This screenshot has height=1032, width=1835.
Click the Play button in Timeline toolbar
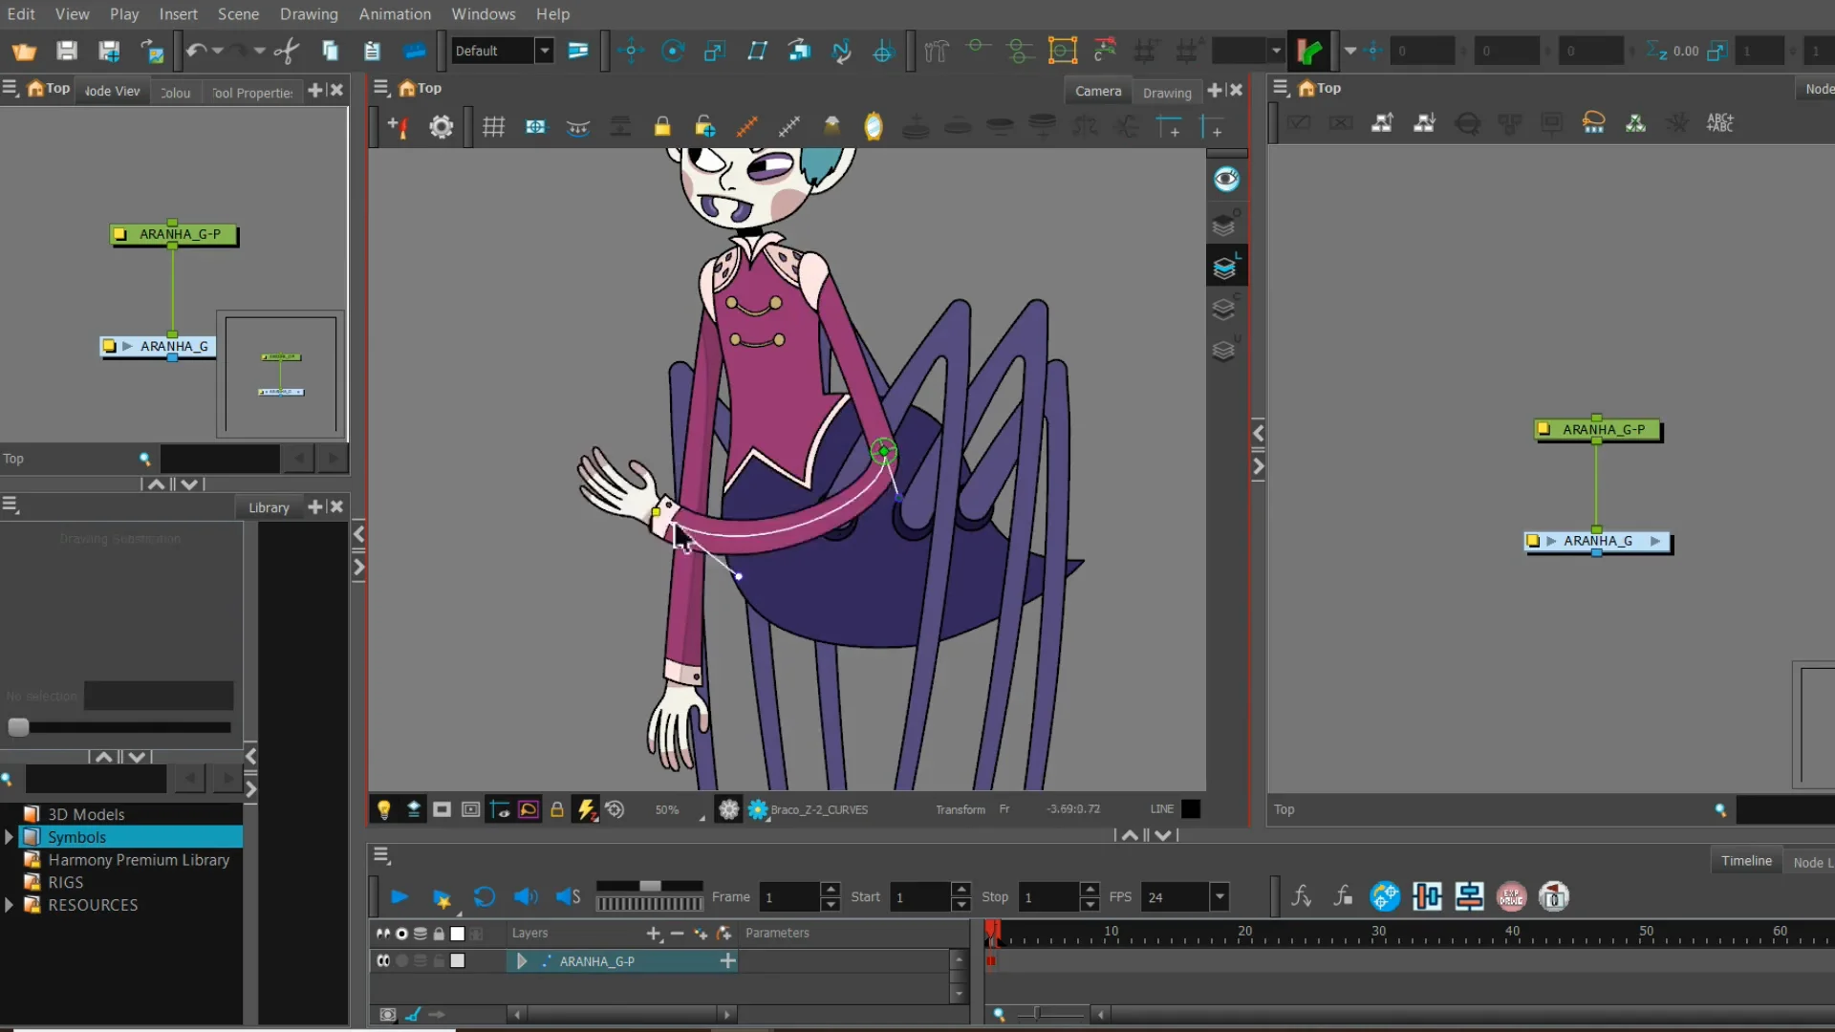[x=399, y=896]
